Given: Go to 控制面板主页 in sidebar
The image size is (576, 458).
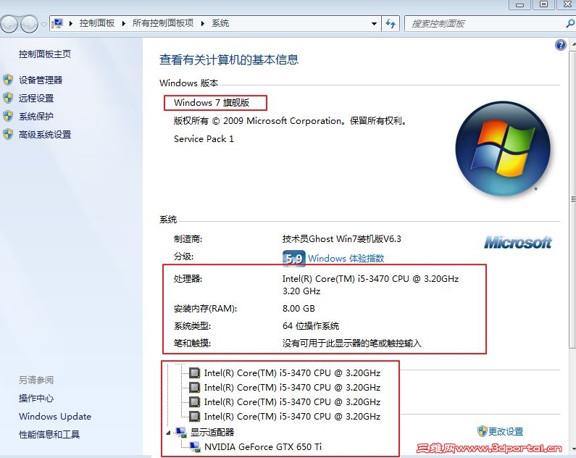Looking at the screenshot, I should click(x=45, y=54).
